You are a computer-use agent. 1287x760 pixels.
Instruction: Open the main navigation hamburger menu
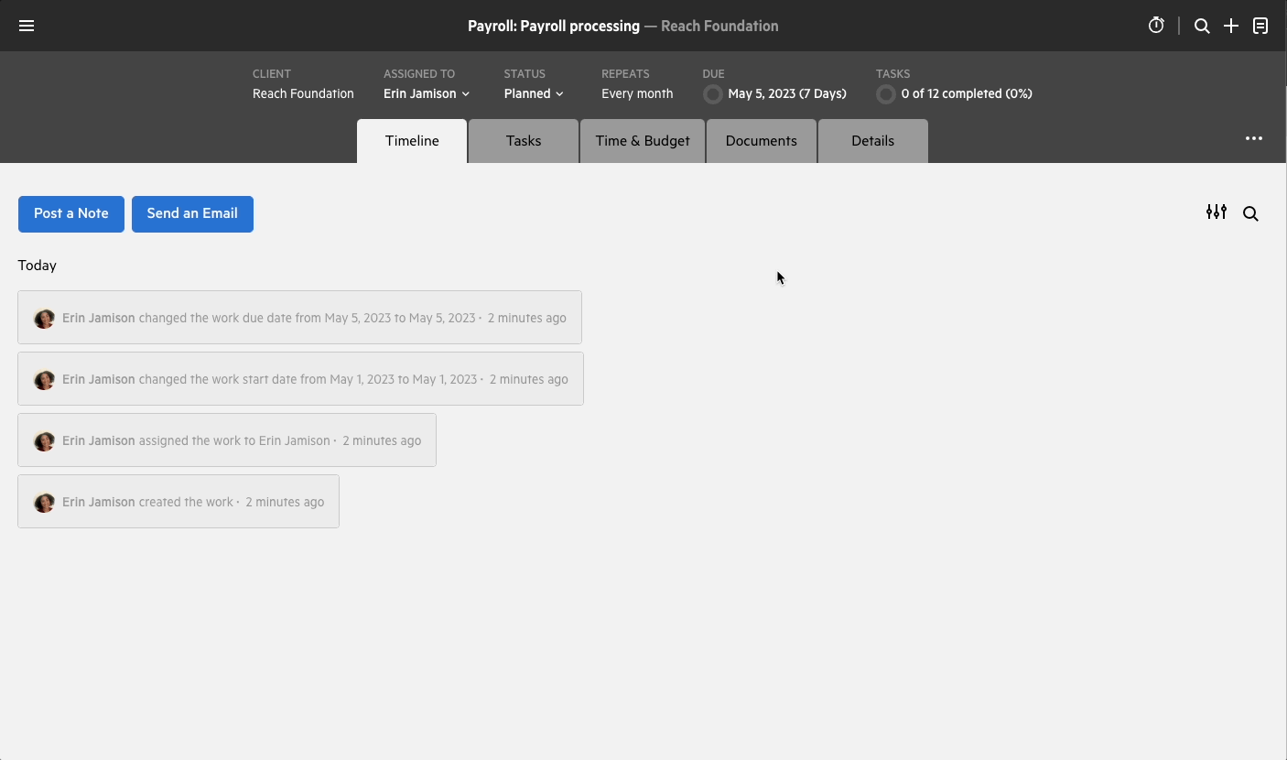pos(26,25)
